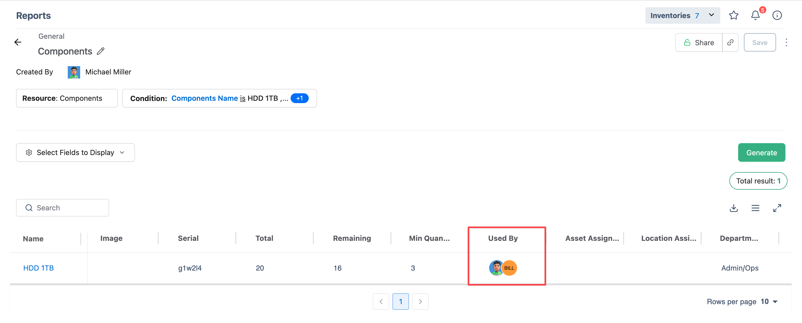Open Select Fields to Display dropdown

75,152
